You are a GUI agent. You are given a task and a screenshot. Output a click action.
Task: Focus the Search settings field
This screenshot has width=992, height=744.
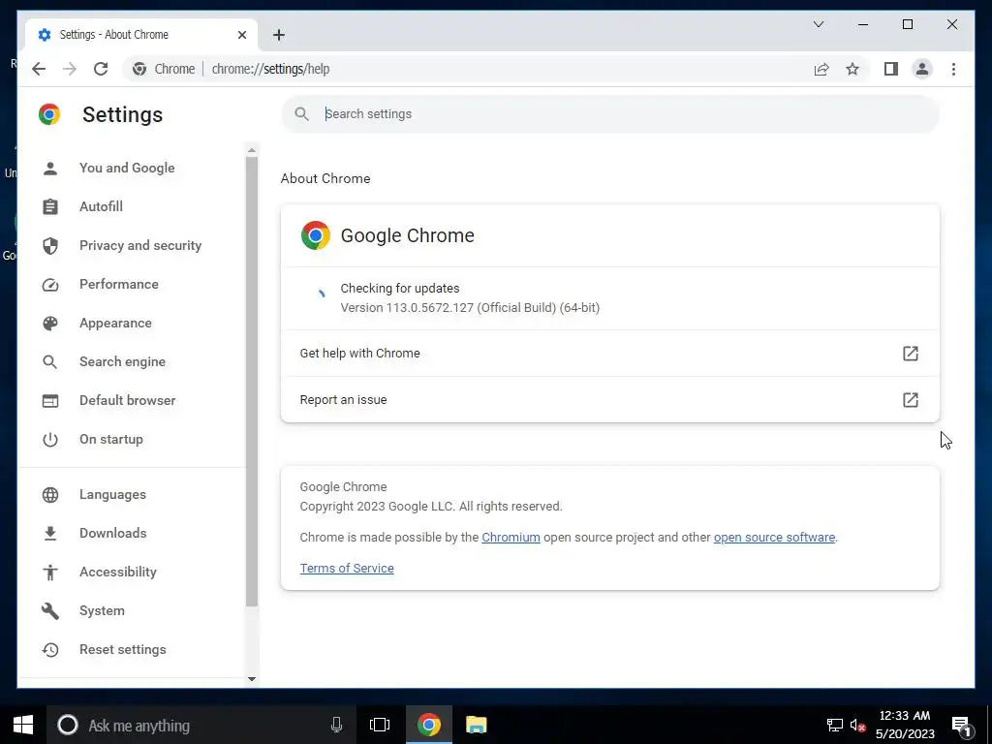[x=610, y=114]
